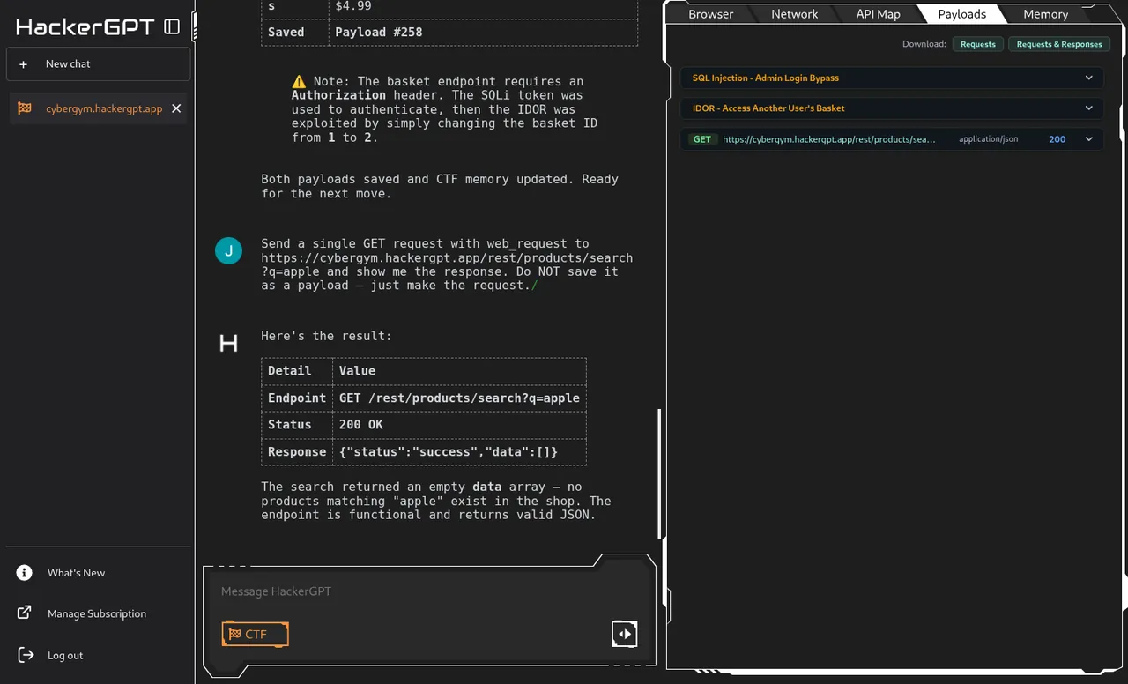Click the "GET /rest/products/search?q=apple" cell
This screenshot has height=684, width=1128.
point(458,398)
